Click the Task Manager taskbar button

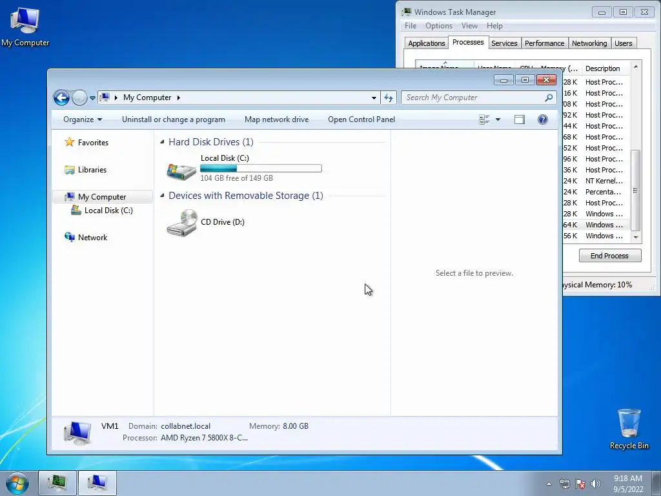tap(57, 483)
